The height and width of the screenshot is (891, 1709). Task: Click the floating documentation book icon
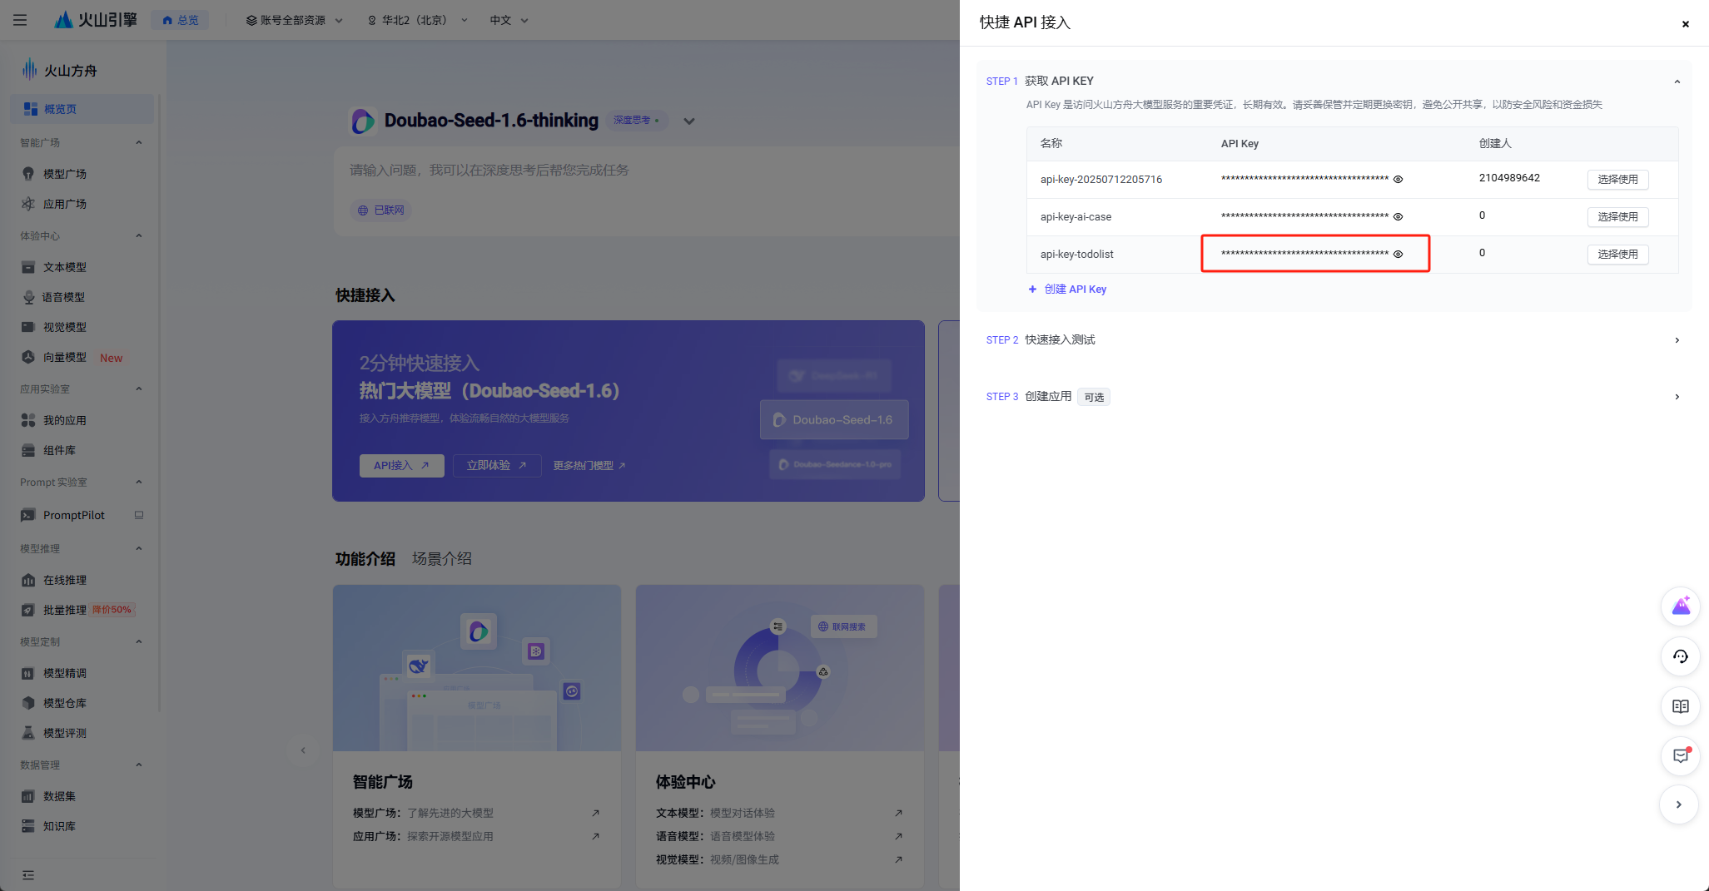1681,706
